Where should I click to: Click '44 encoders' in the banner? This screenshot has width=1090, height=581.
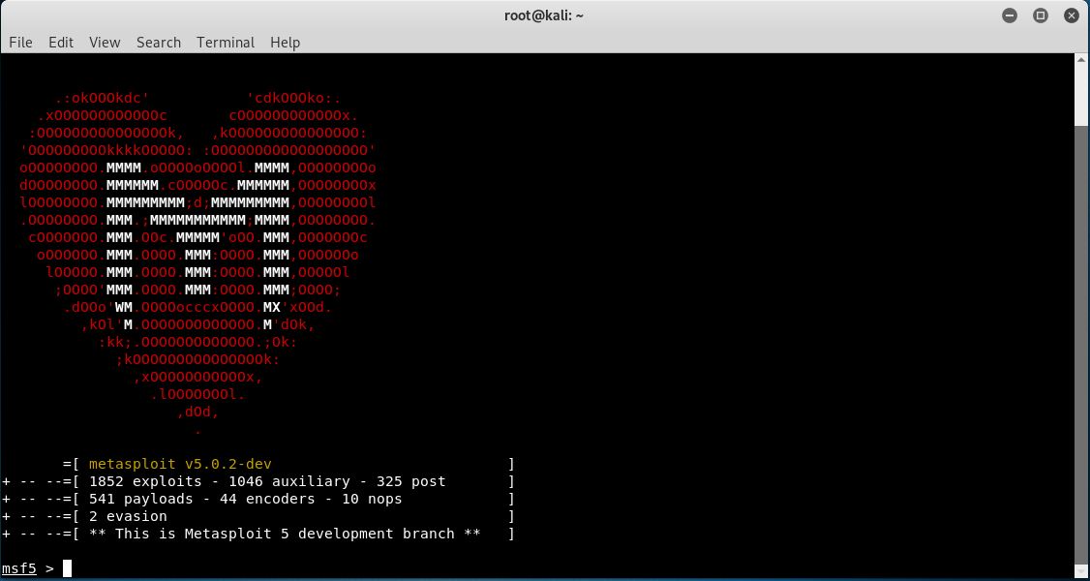click(x=267, y=499)
